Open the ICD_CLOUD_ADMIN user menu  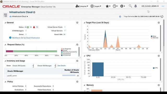pyautogui.click(x=150, y=6)
